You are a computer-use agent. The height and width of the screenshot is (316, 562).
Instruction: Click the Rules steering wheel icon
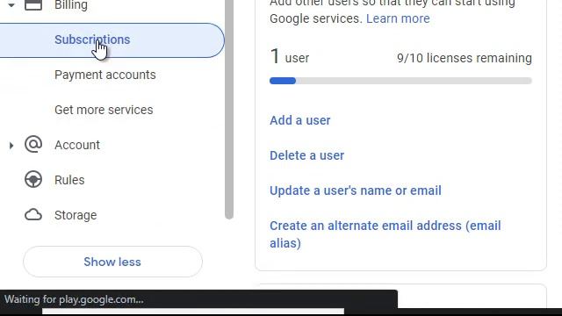tap(33, 179)
